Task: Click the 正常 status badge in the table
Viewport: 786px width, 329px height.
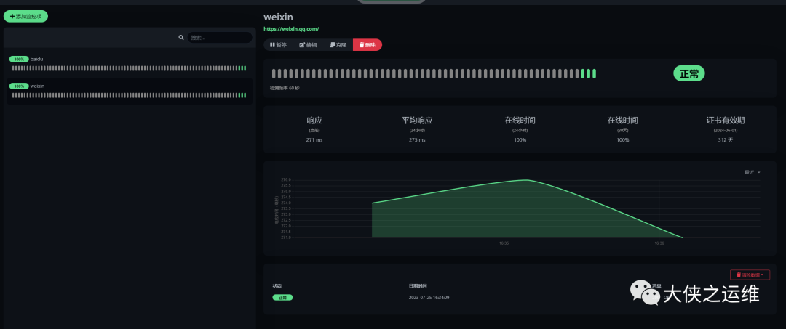Action: point(282,298)
